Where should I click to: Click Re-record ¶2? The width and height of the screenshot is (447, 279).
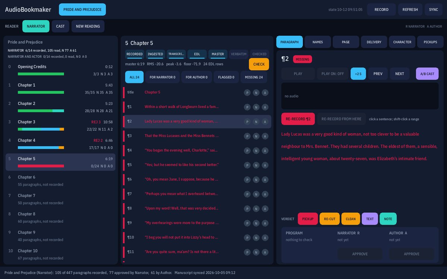pos(298,119)
